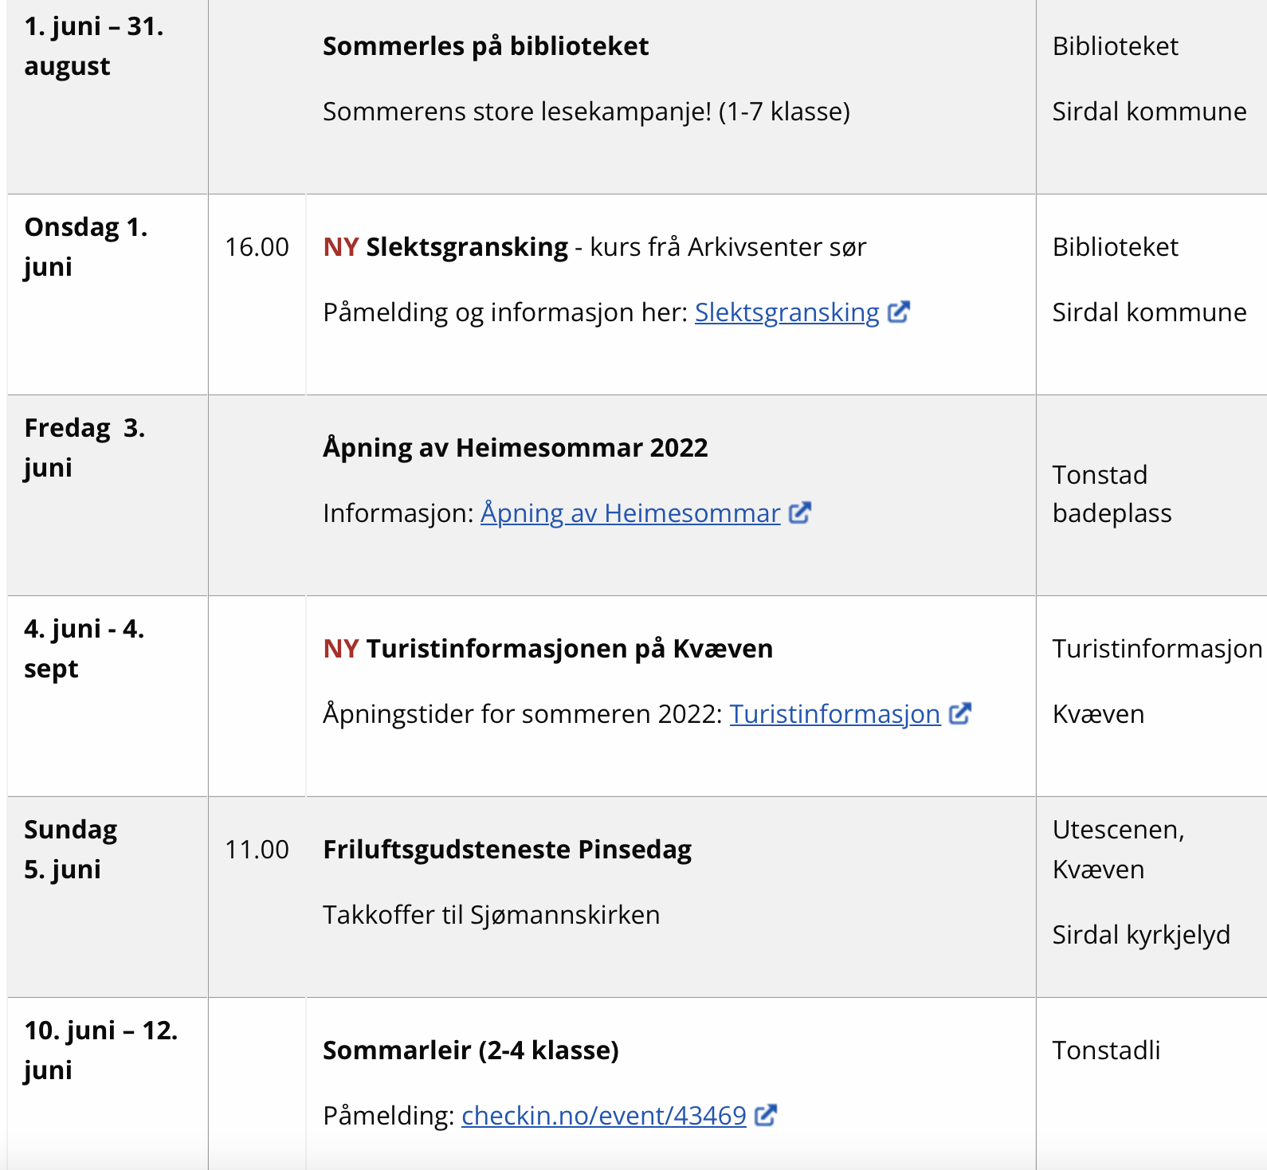Click the Åpning av Heimesommar 2022 title
Viewport: 1267px width, 1170px height.
pos(515,448)
